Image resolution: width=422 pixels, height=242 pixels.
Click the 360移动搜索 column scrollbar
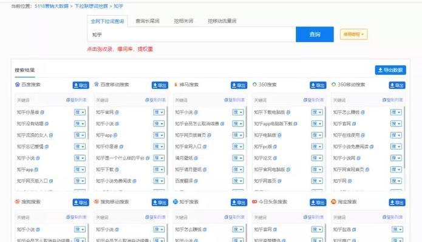[404, 137]
